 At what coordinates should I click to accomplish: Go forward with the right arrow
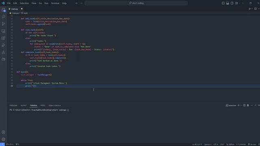(81, 3)
